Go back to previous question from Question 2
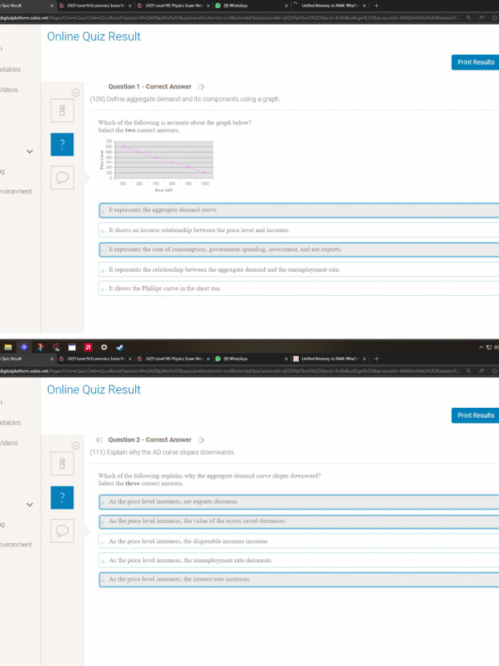The image size is (499, 666). pos(99,440)
